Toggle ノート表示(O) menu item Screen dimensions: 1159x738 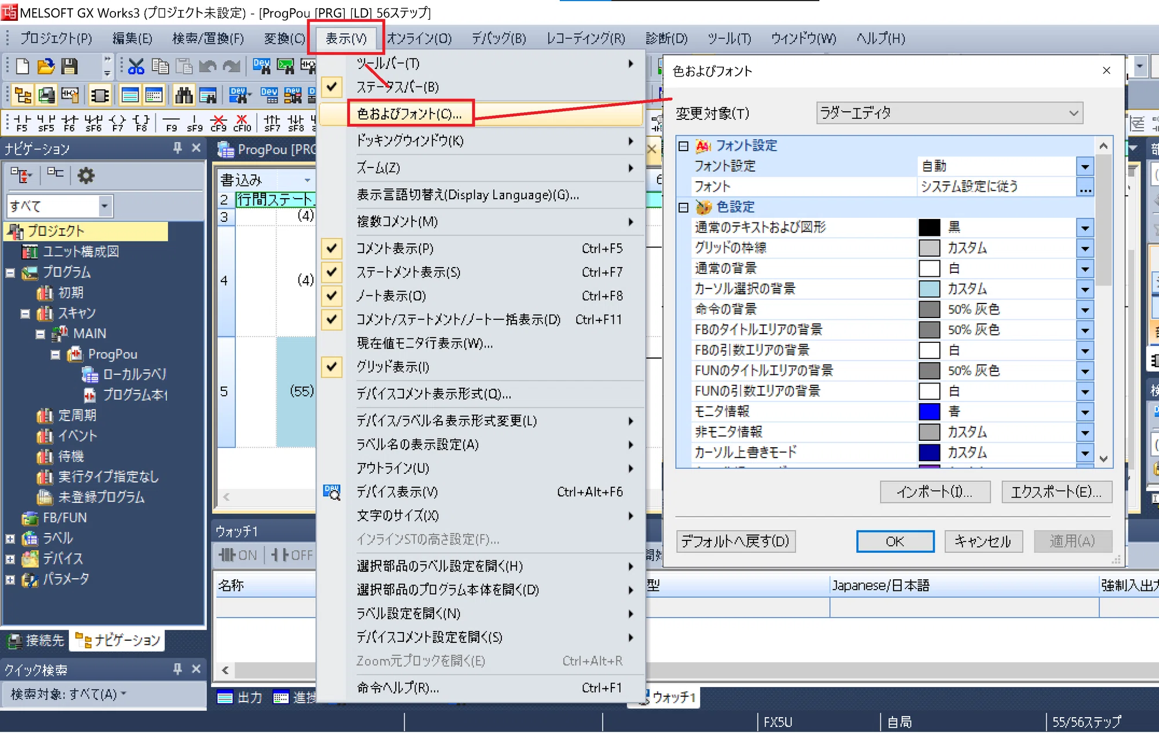pyautogui.click(x=481, y=296)
